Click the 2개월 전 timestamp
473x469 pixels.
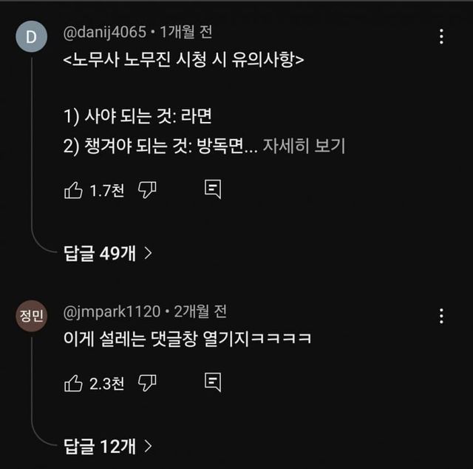(200, 311)
